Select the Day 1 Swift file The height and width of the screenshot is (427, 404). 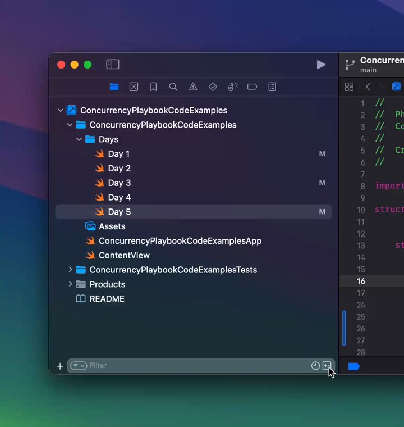pyautogui.click(x=194, y=154)
